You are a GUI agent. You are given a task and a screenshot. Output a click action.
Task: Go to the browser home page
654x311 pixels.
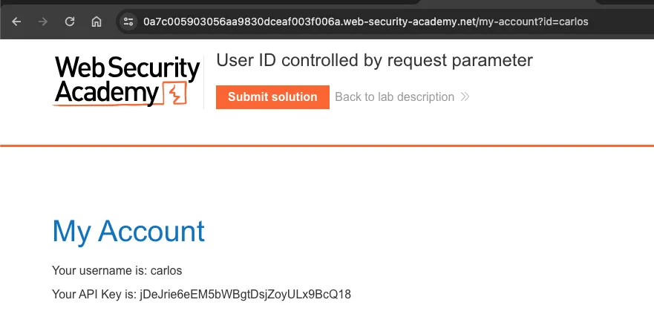(x=97, y=22)
